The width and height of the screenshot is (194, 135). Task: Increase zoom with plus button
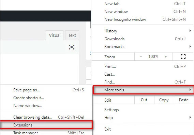pos(166,57)
